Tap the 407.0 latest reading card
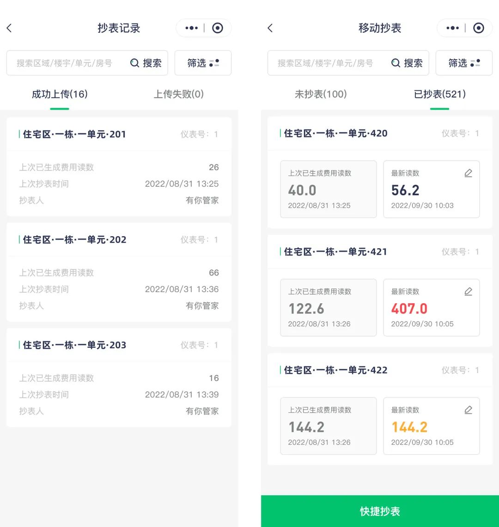The width and height of the screenshot is (499, 527). pos(431,307)
